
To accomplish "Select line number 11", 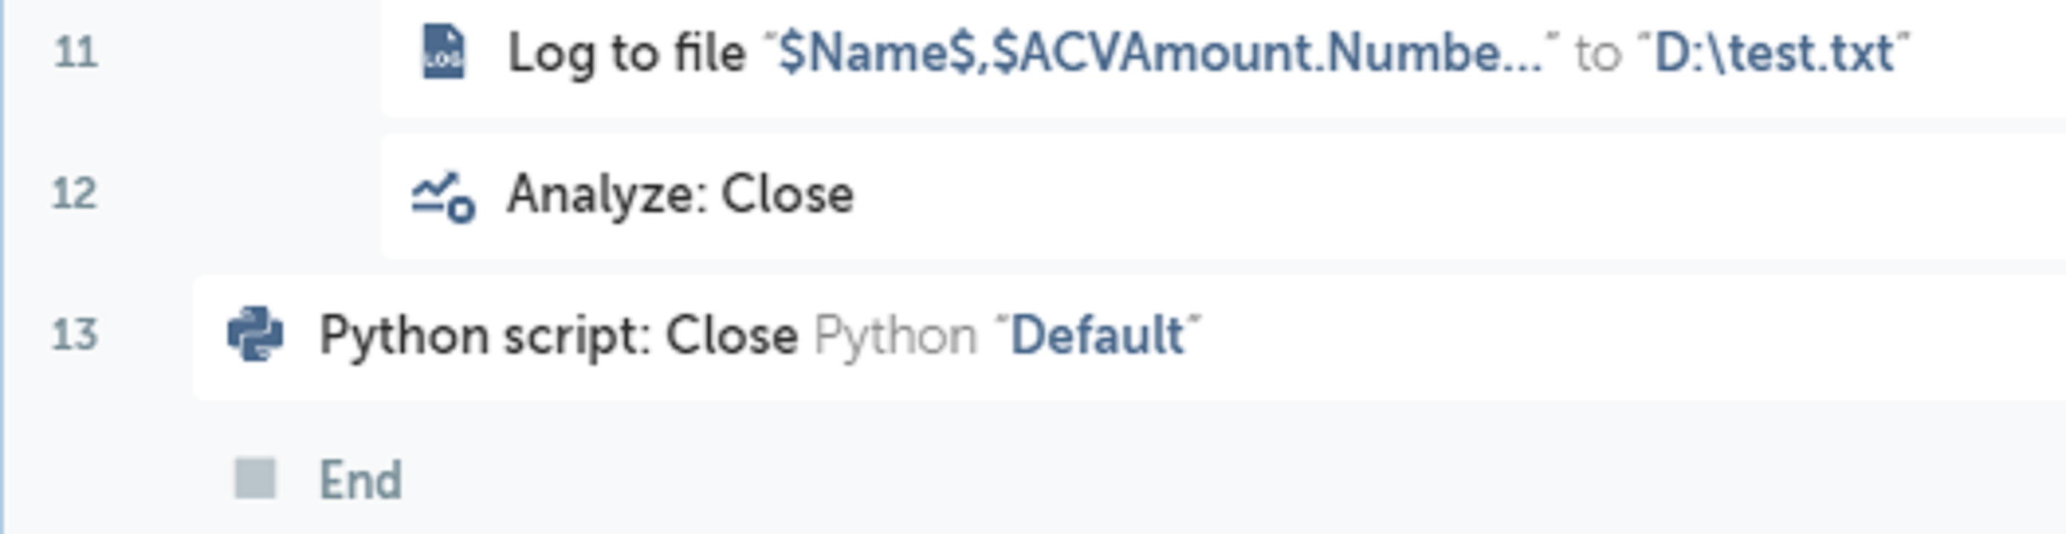I will click(76, 53).
